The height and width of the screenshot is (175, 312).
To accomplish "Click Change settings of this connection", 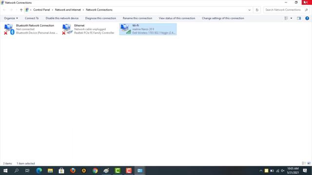I will coord(223,18).
